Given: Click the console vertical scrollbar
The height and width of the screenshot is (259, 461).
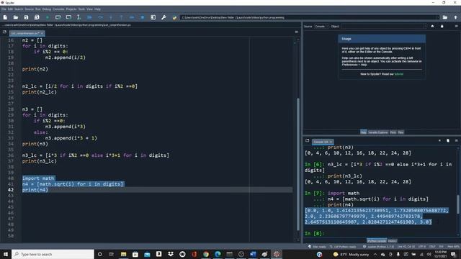Looking at the screenshot, I should click(458, 204).
